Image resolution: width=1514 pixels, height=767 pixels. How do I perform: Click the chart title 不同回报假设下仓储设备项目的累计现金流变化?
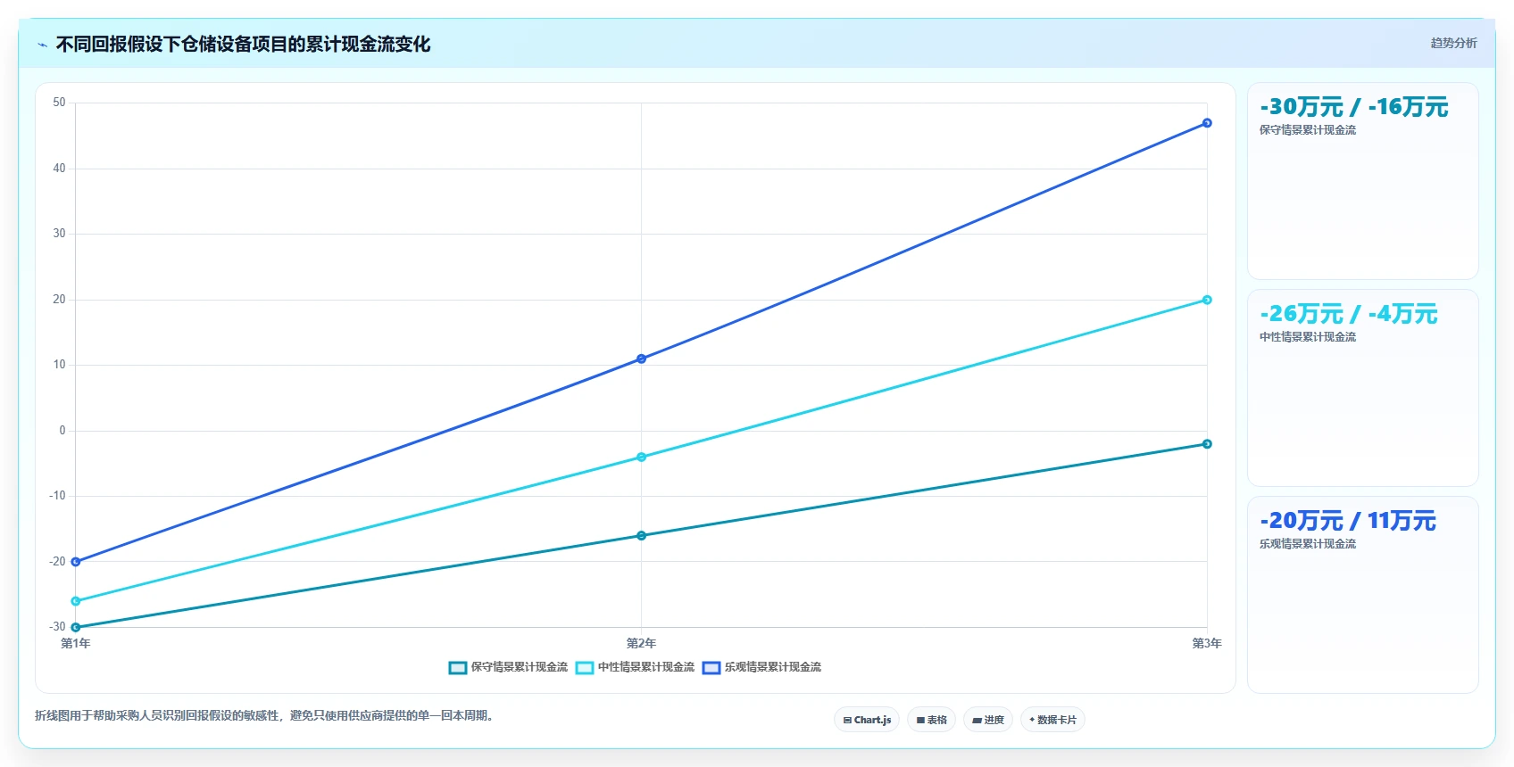coord(243,45)
